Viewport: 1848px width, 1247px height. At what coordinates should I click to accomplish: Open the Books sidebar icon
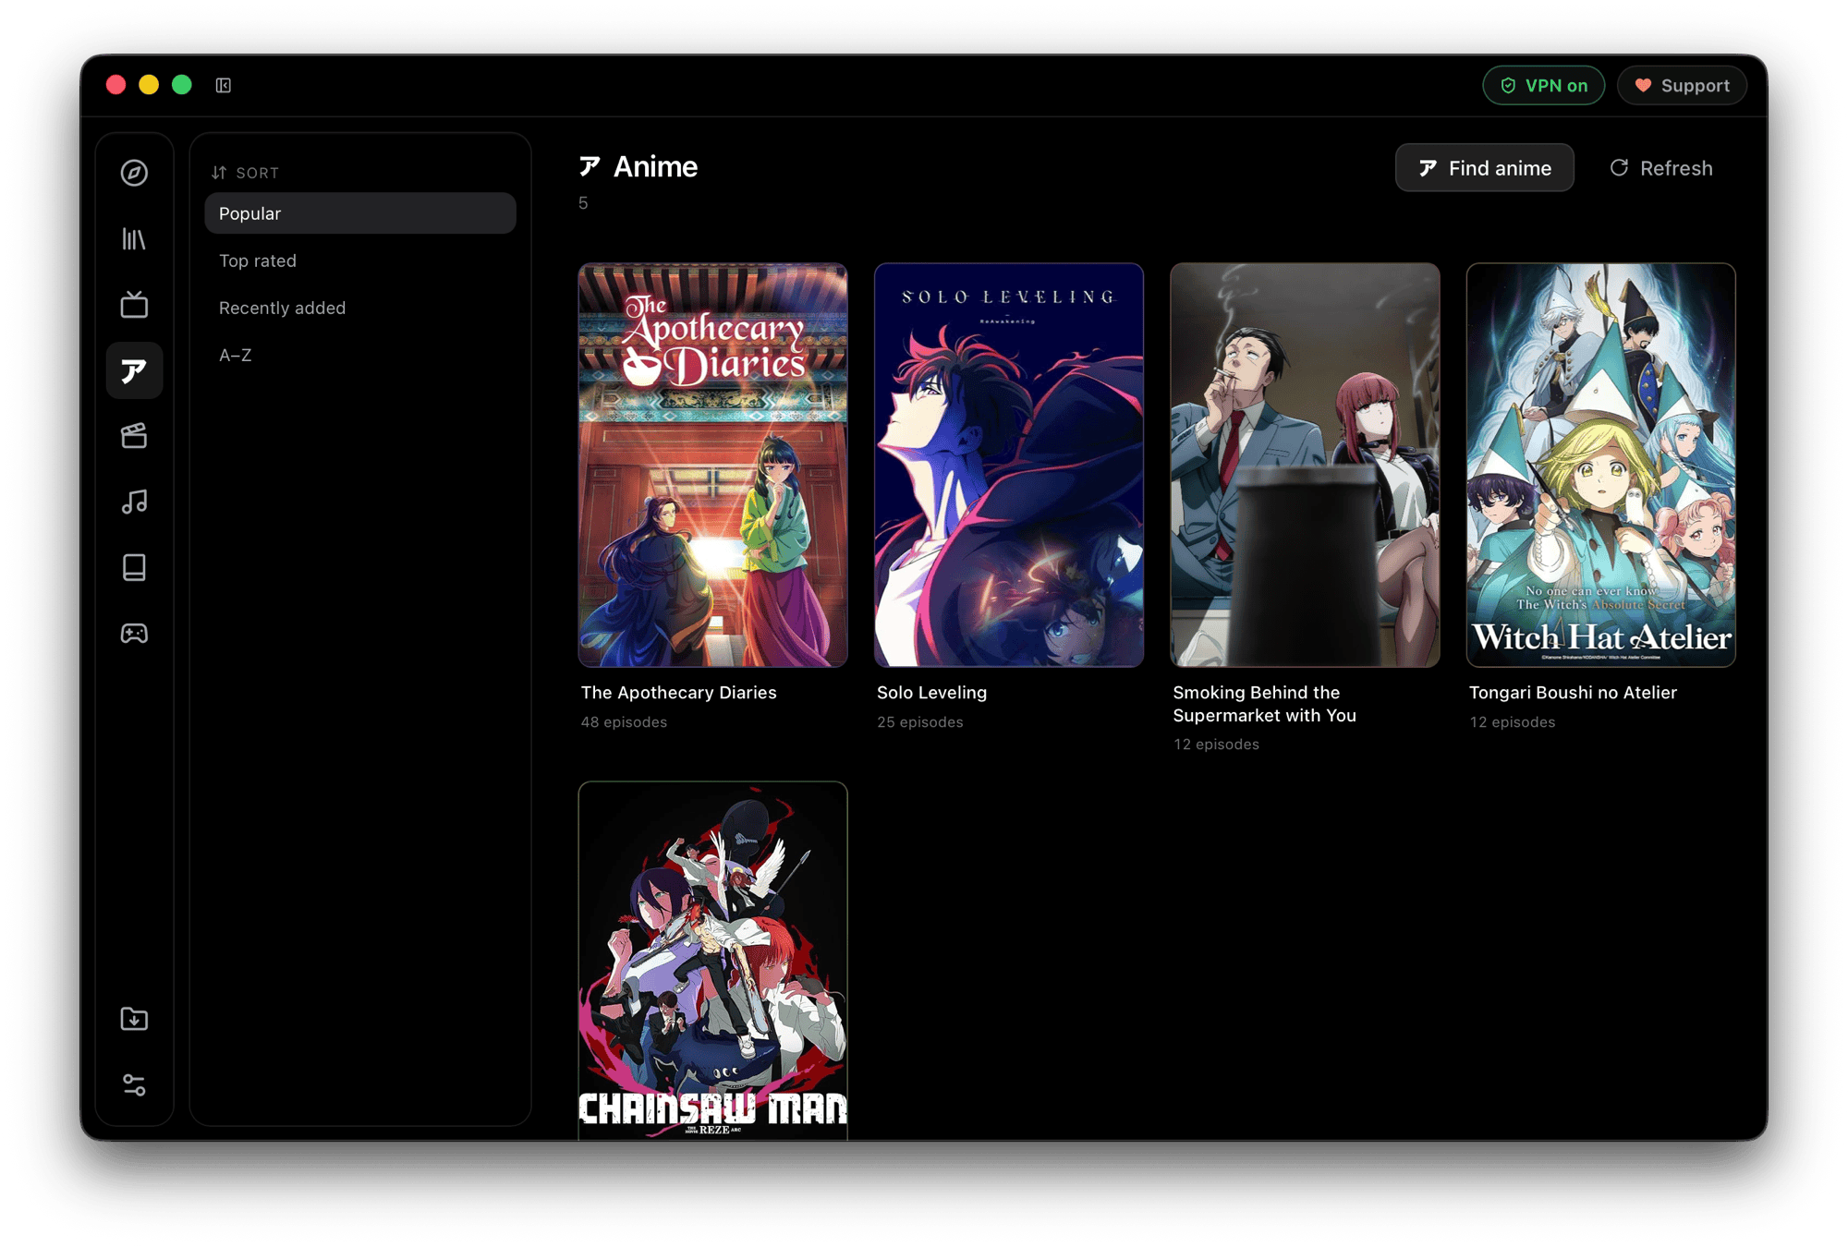tap(134, 567)
